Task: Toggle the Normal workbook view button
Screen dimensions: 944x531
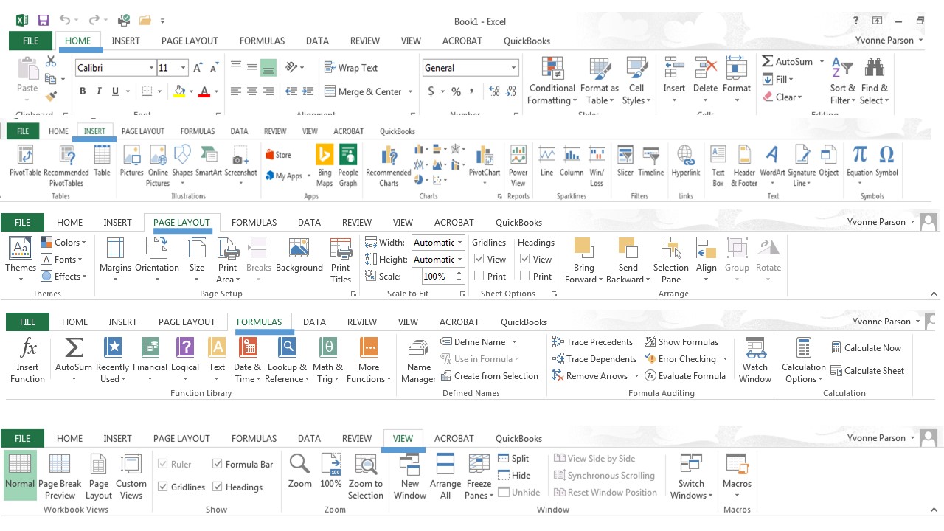Action: pos(20,476)
